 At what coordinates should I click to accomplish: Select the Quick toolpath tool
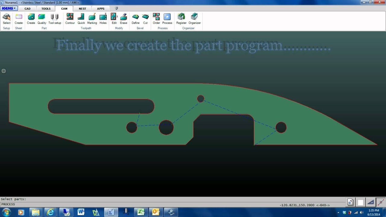pyautogui.click(x=81, y=19)
